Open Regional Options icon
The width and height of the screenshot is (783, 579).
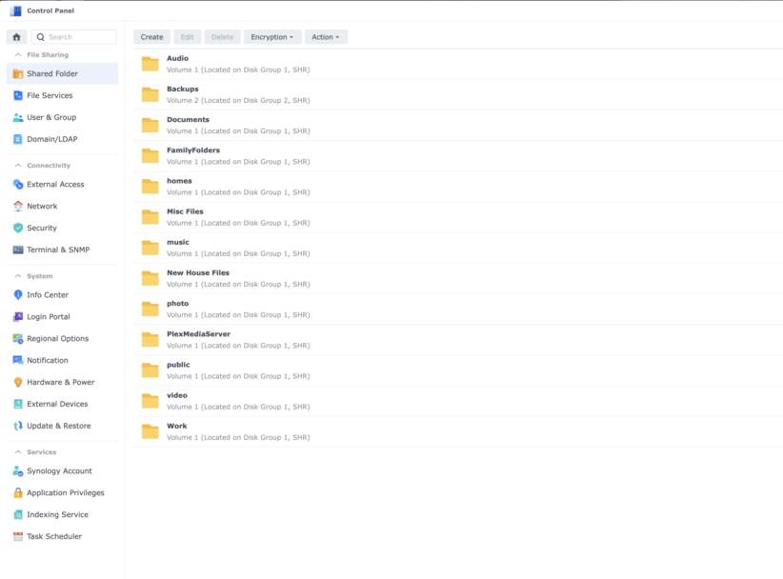18,338
